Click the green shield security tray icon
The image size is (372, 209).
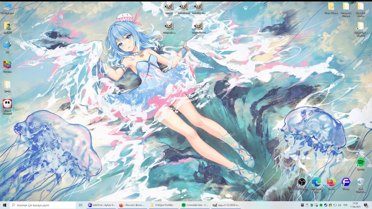[x=312, y=205]
